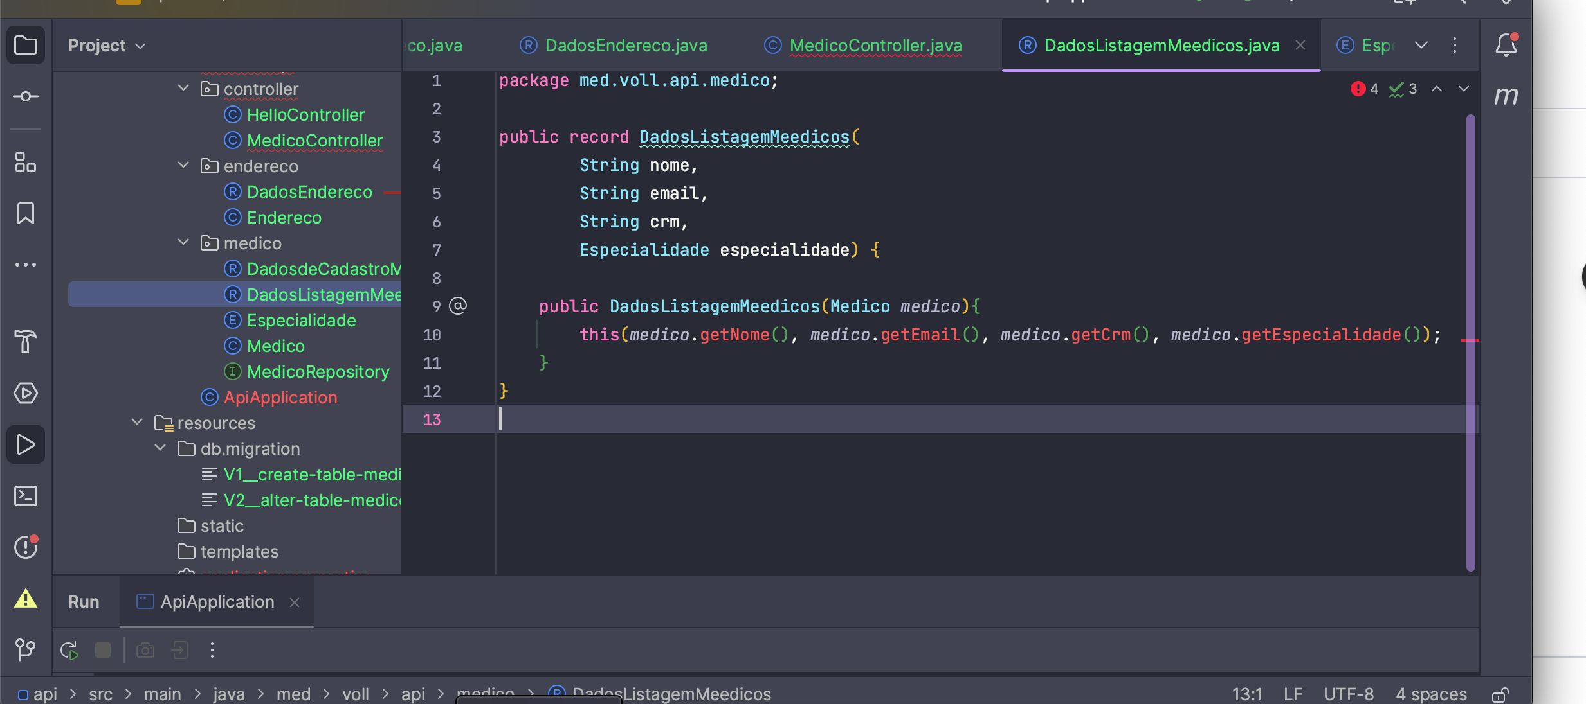Show hidden editor tabs dropdown
Screen dimensions: 1586x704
[1421, 45]
